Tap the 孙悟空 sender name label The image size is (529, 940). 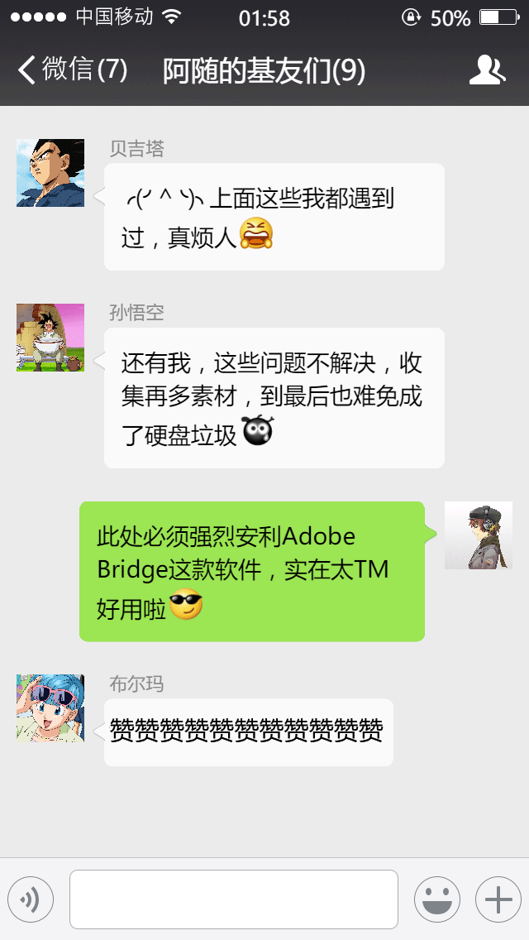point(136,312)
